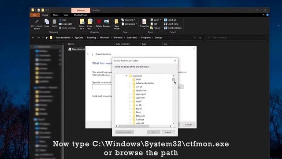Click horizontal scrollbar in browse tree
Viewport: 282px width, 159px height.
[134, 126]
